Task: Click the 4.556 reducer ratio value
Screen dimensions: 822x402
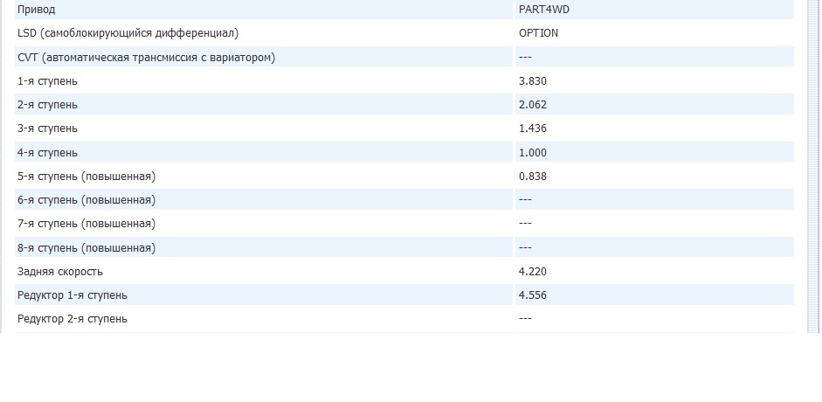Action: click(532, 295)
